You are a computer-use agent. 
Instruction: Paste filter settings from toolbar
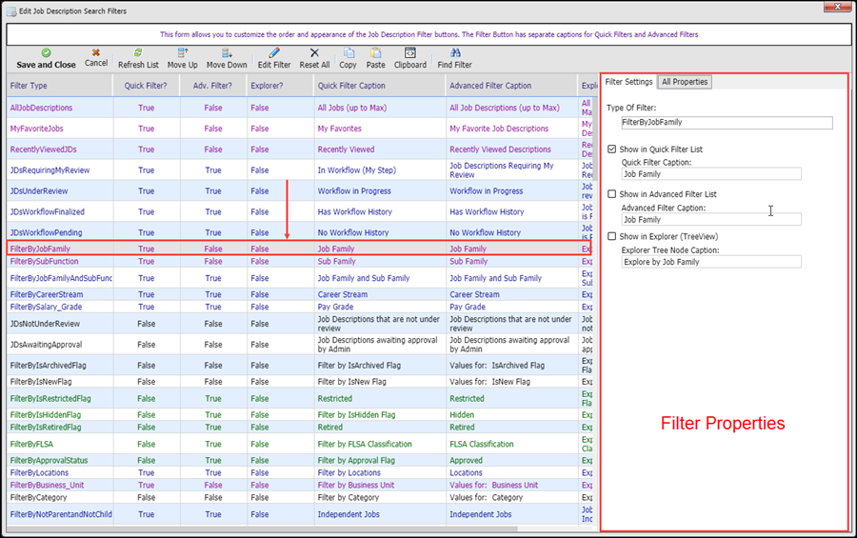376,53
